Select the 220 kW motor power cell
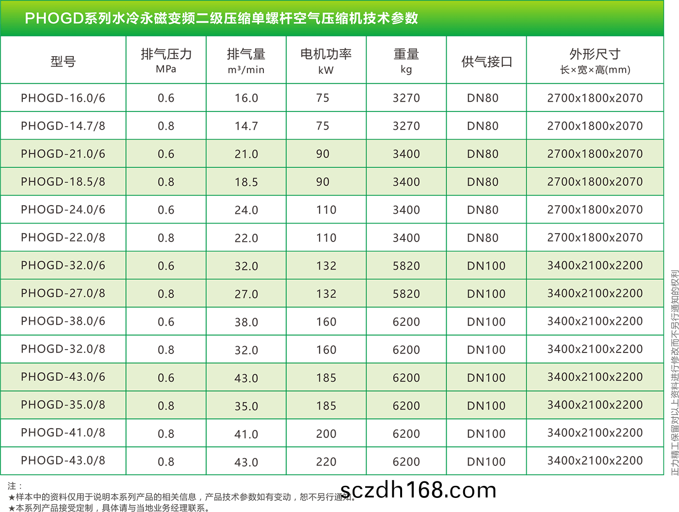 click(x=326, y=462)
